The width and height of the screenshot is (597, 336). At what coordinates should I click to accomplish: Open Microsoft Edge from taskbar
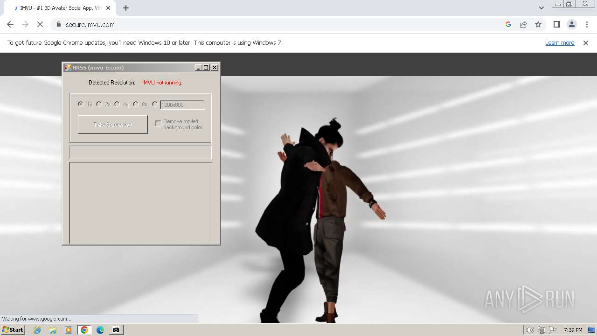click(x=100, y=330)
